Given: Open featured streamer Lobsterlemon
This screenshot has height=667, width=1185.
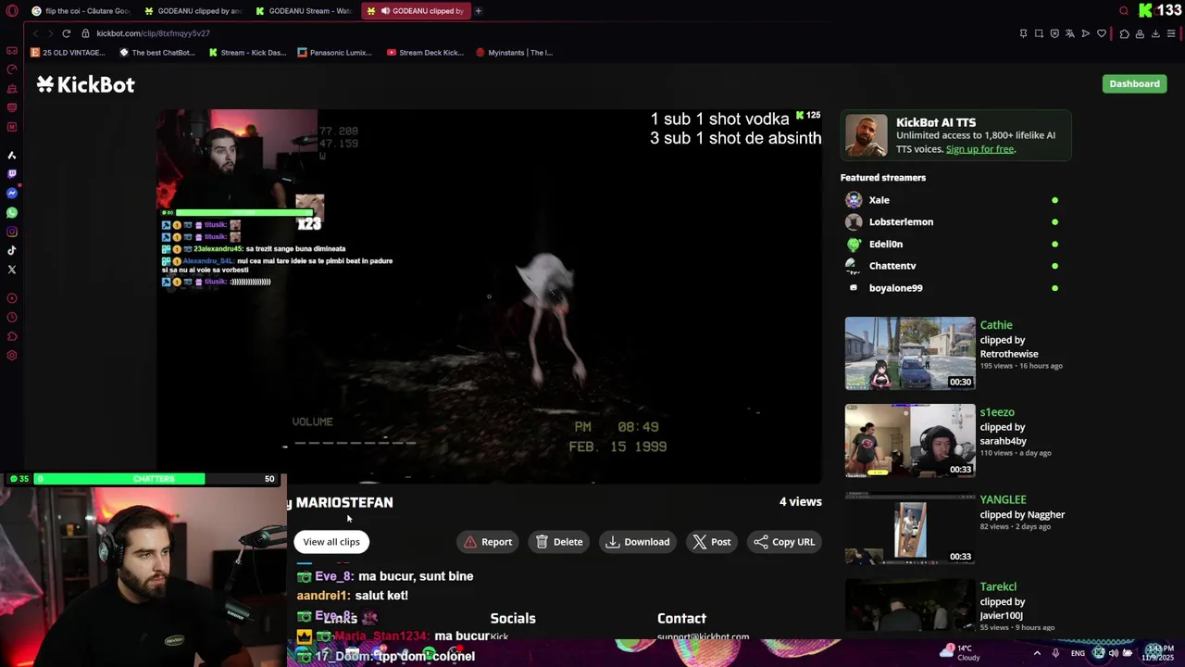Looking at the screenshot, I should 901,222.
